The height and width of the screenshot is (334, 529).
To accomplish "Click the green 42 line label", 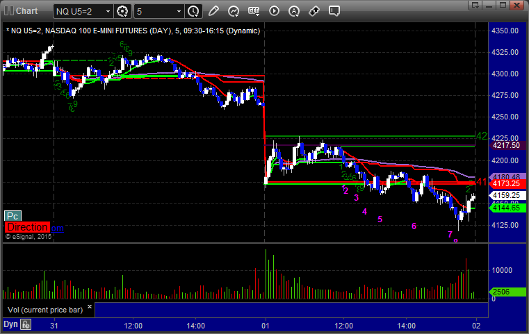I will 482,136.
